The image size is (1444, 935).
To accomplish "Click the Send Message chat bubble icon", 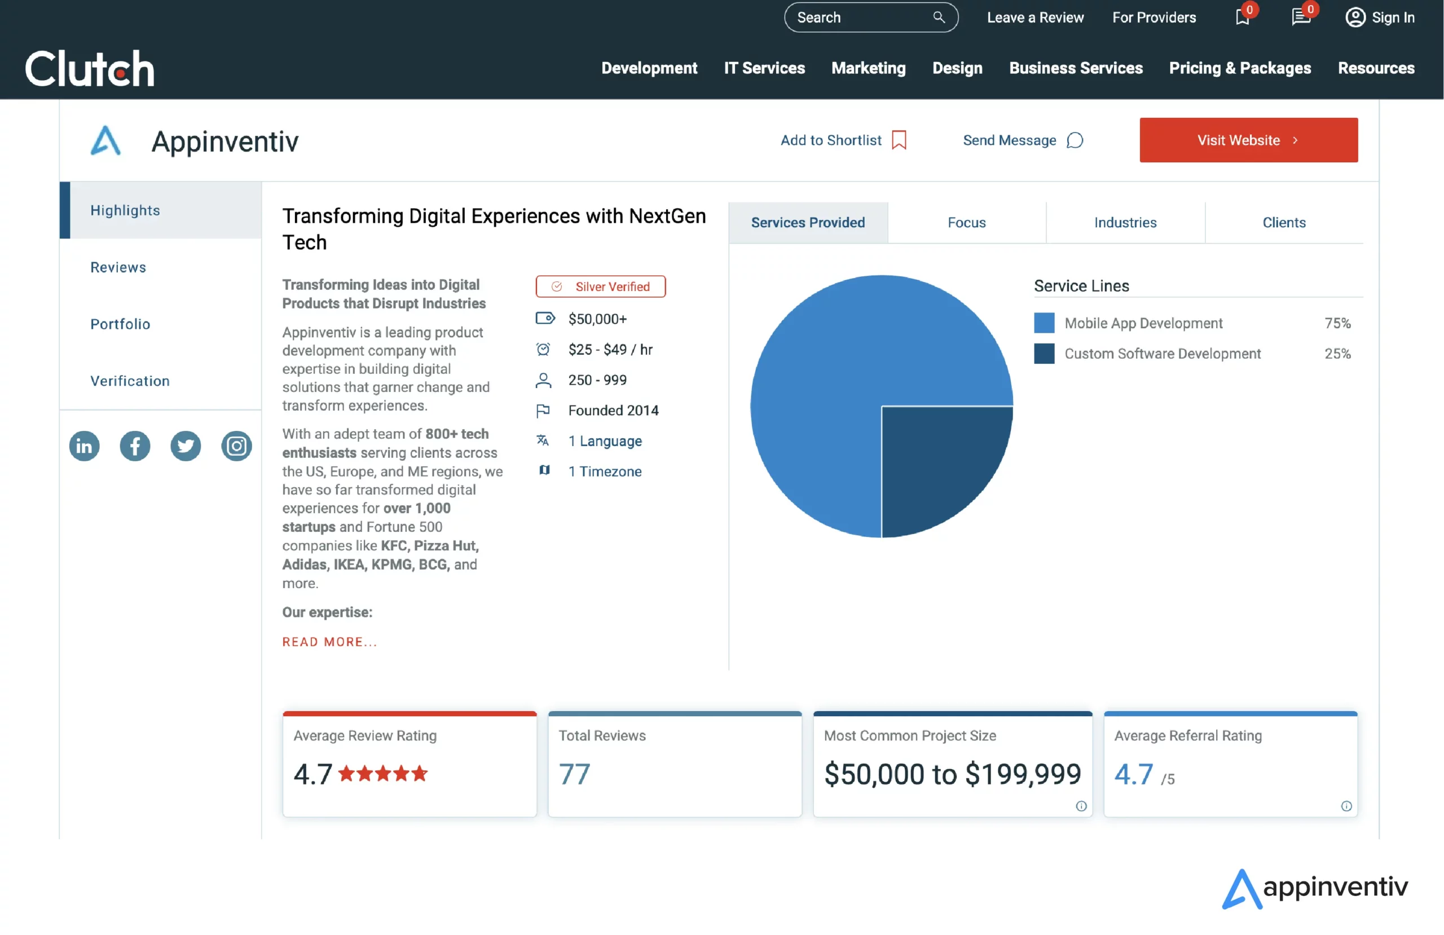I will pyautogui.click(x=1075, y=140).
